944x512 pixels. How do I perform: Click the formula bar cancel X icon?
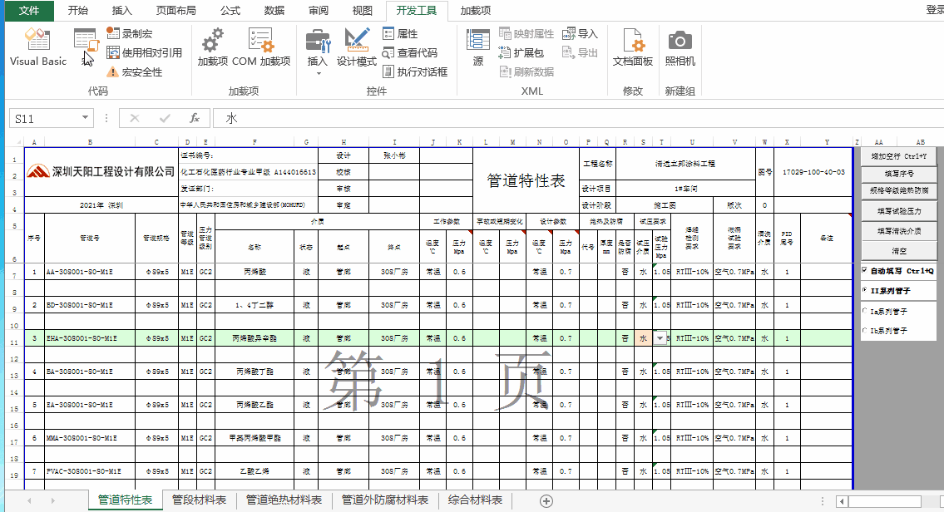pyautogui.click(x=135, y=119)
